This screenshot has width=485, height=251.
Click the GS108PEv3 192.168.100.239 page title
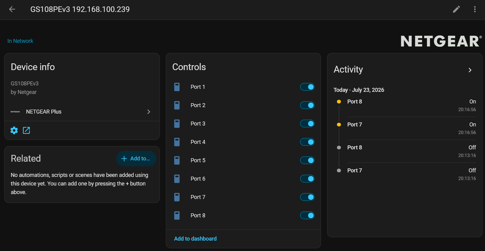[x=80, y=9]
